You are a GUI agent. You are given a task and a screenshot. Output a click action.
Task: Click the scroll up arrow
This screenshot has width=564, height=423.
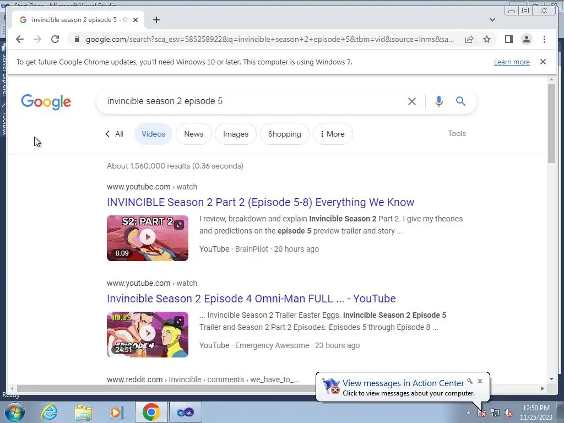point(551,79)
